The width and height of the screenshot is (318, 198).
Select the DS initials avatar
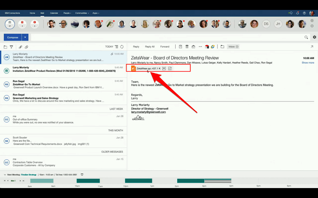266,24
